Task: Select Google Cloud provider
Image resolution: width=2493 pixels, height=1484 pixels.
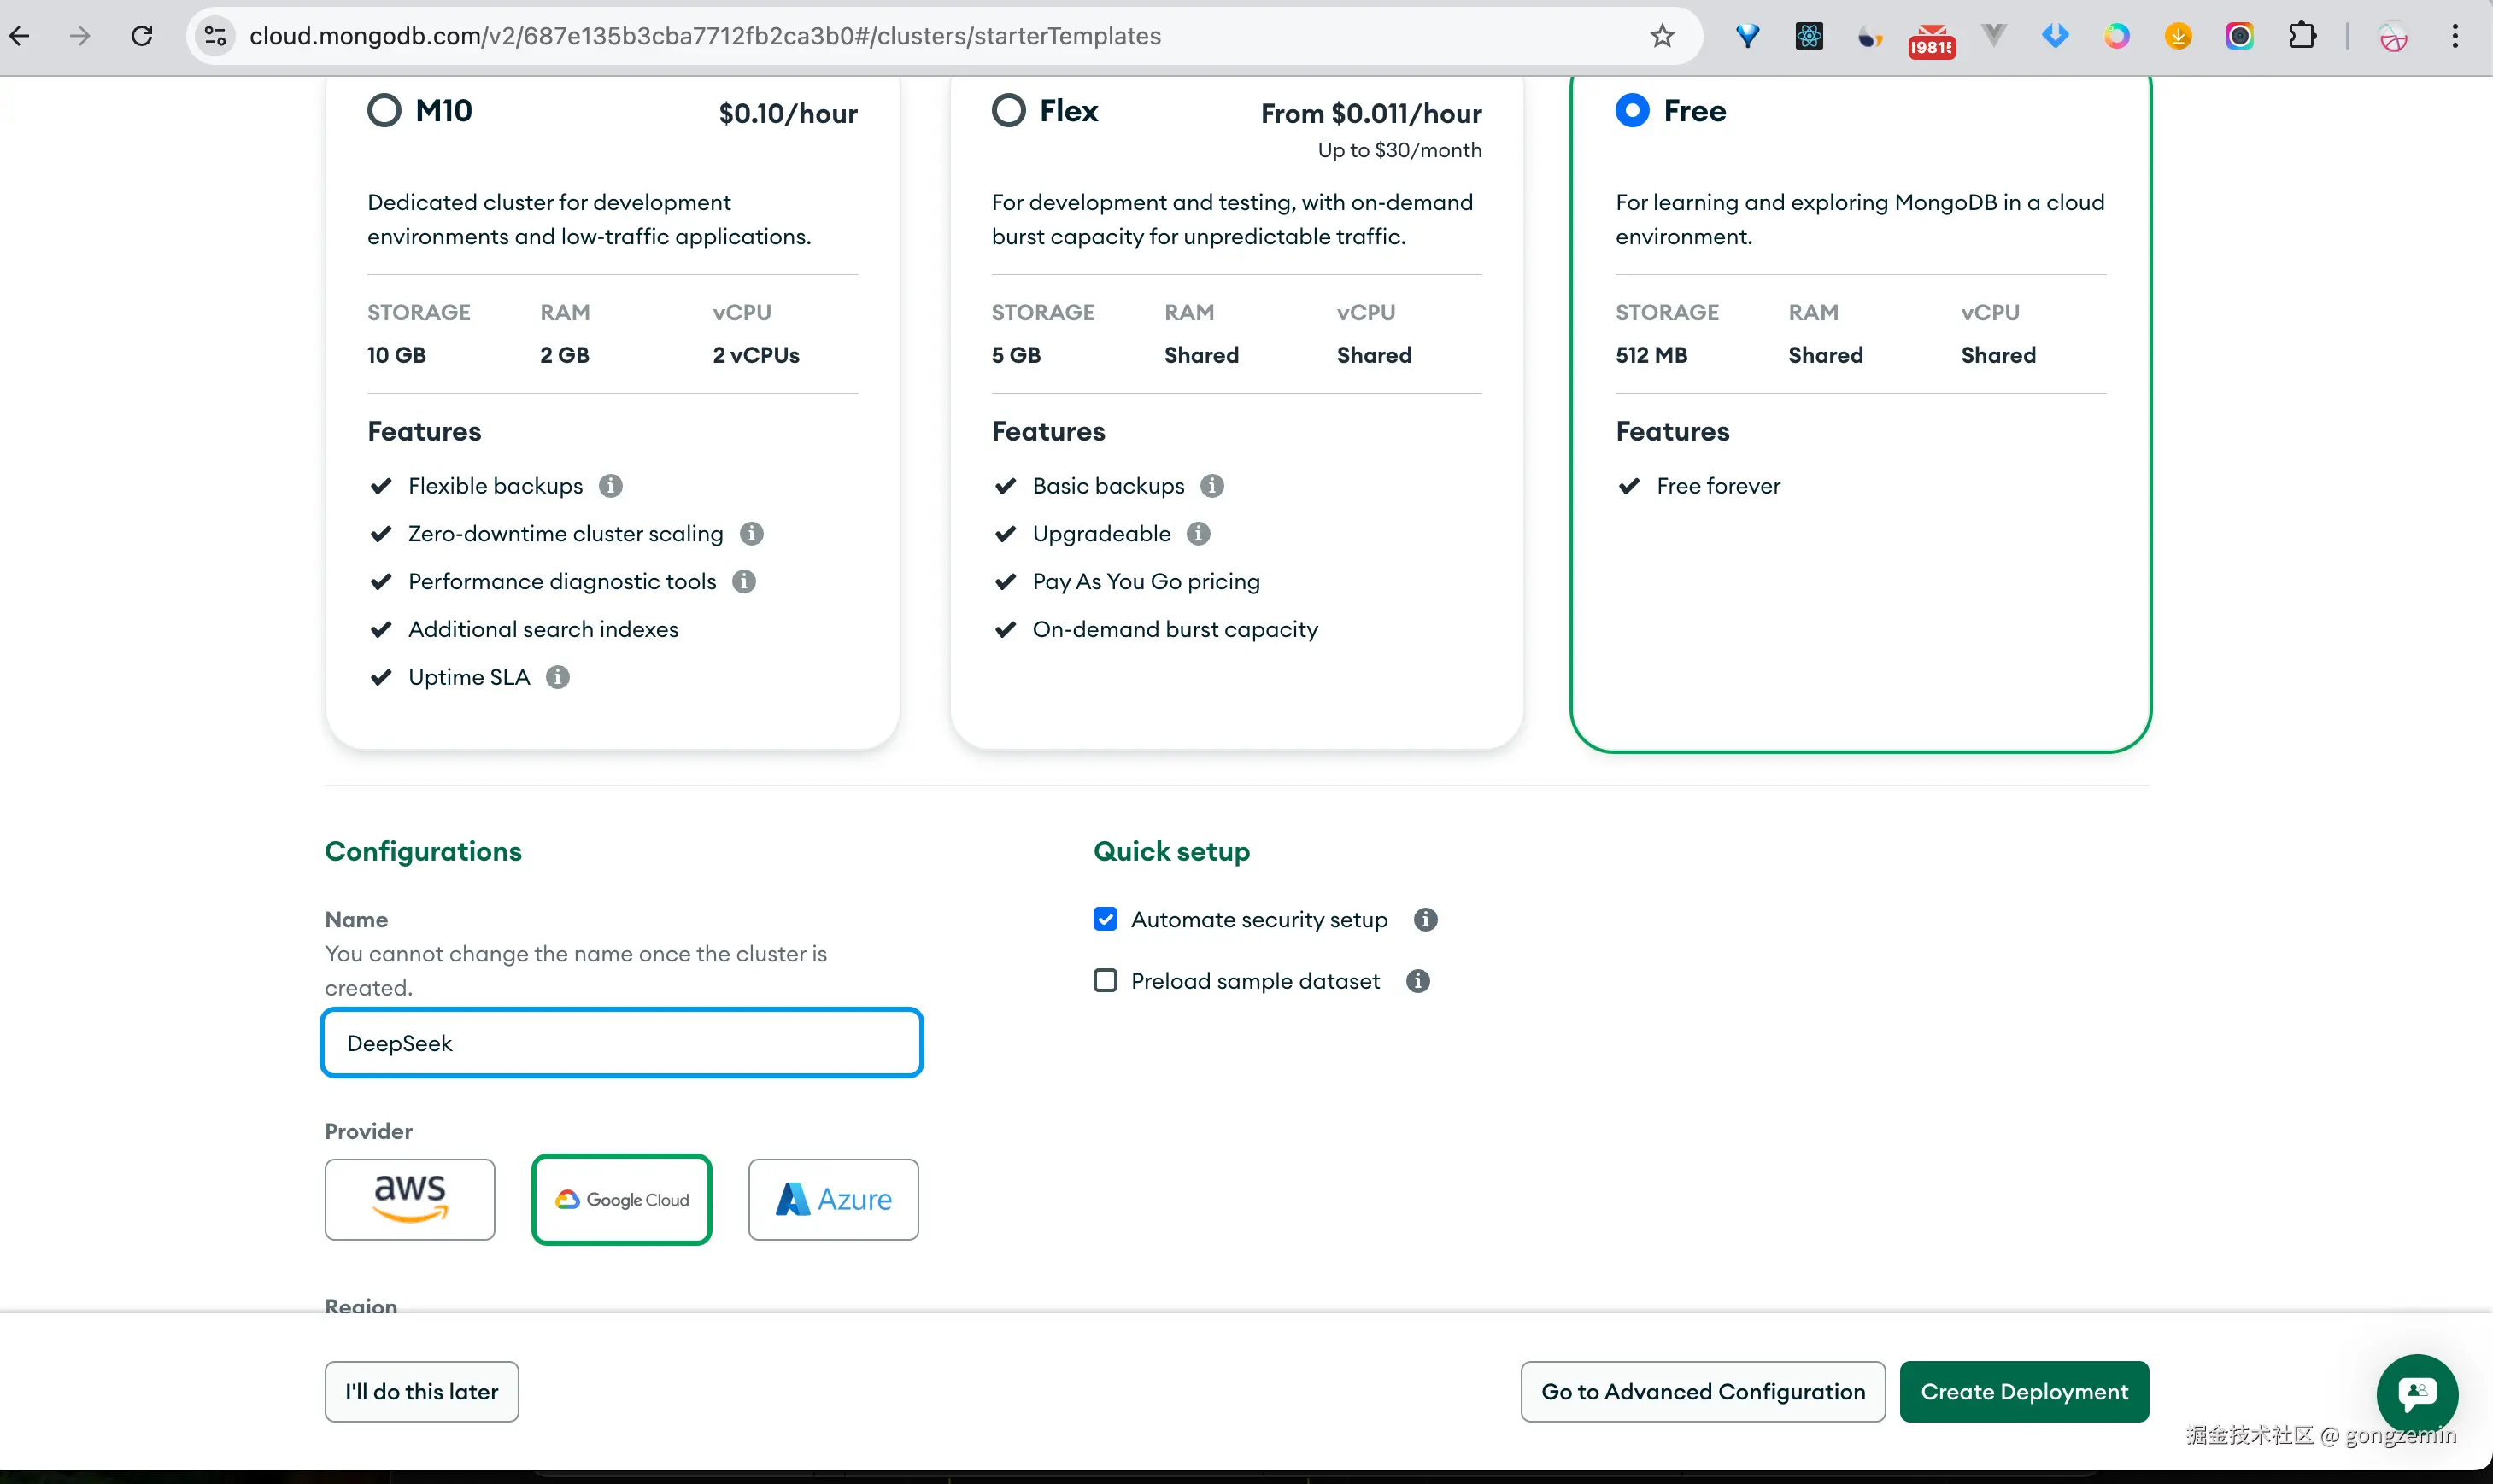Action: (621, 1199)
